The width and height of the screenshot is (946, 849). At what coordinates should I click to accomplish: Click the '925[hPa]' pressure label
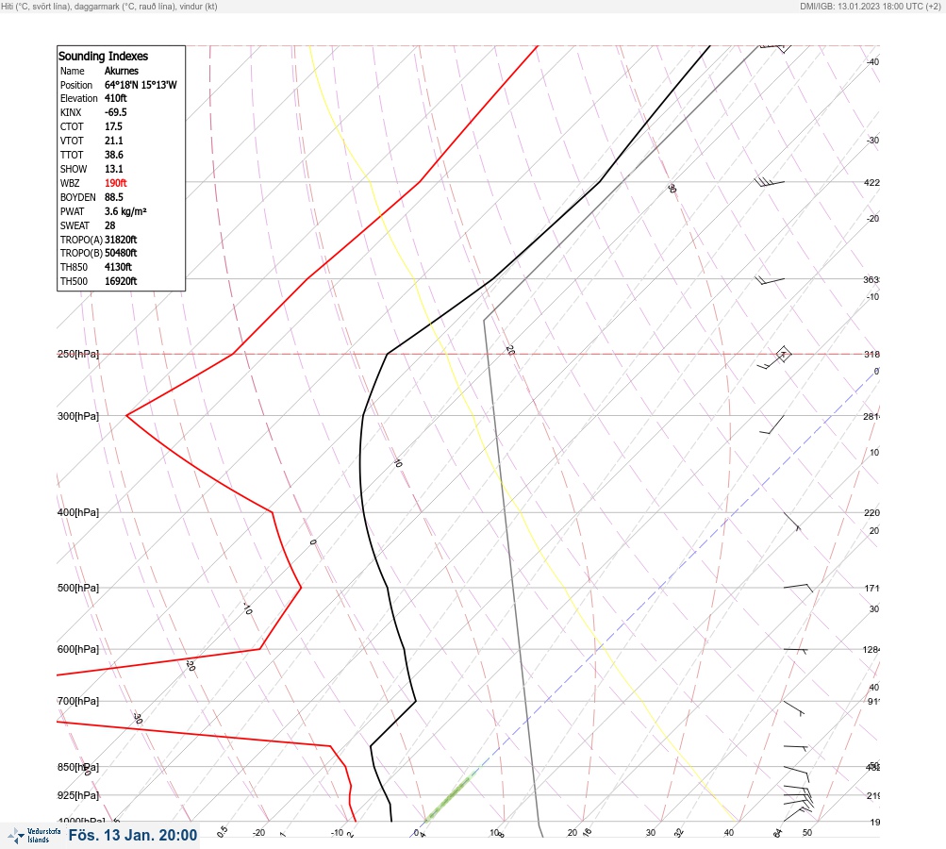78,795
